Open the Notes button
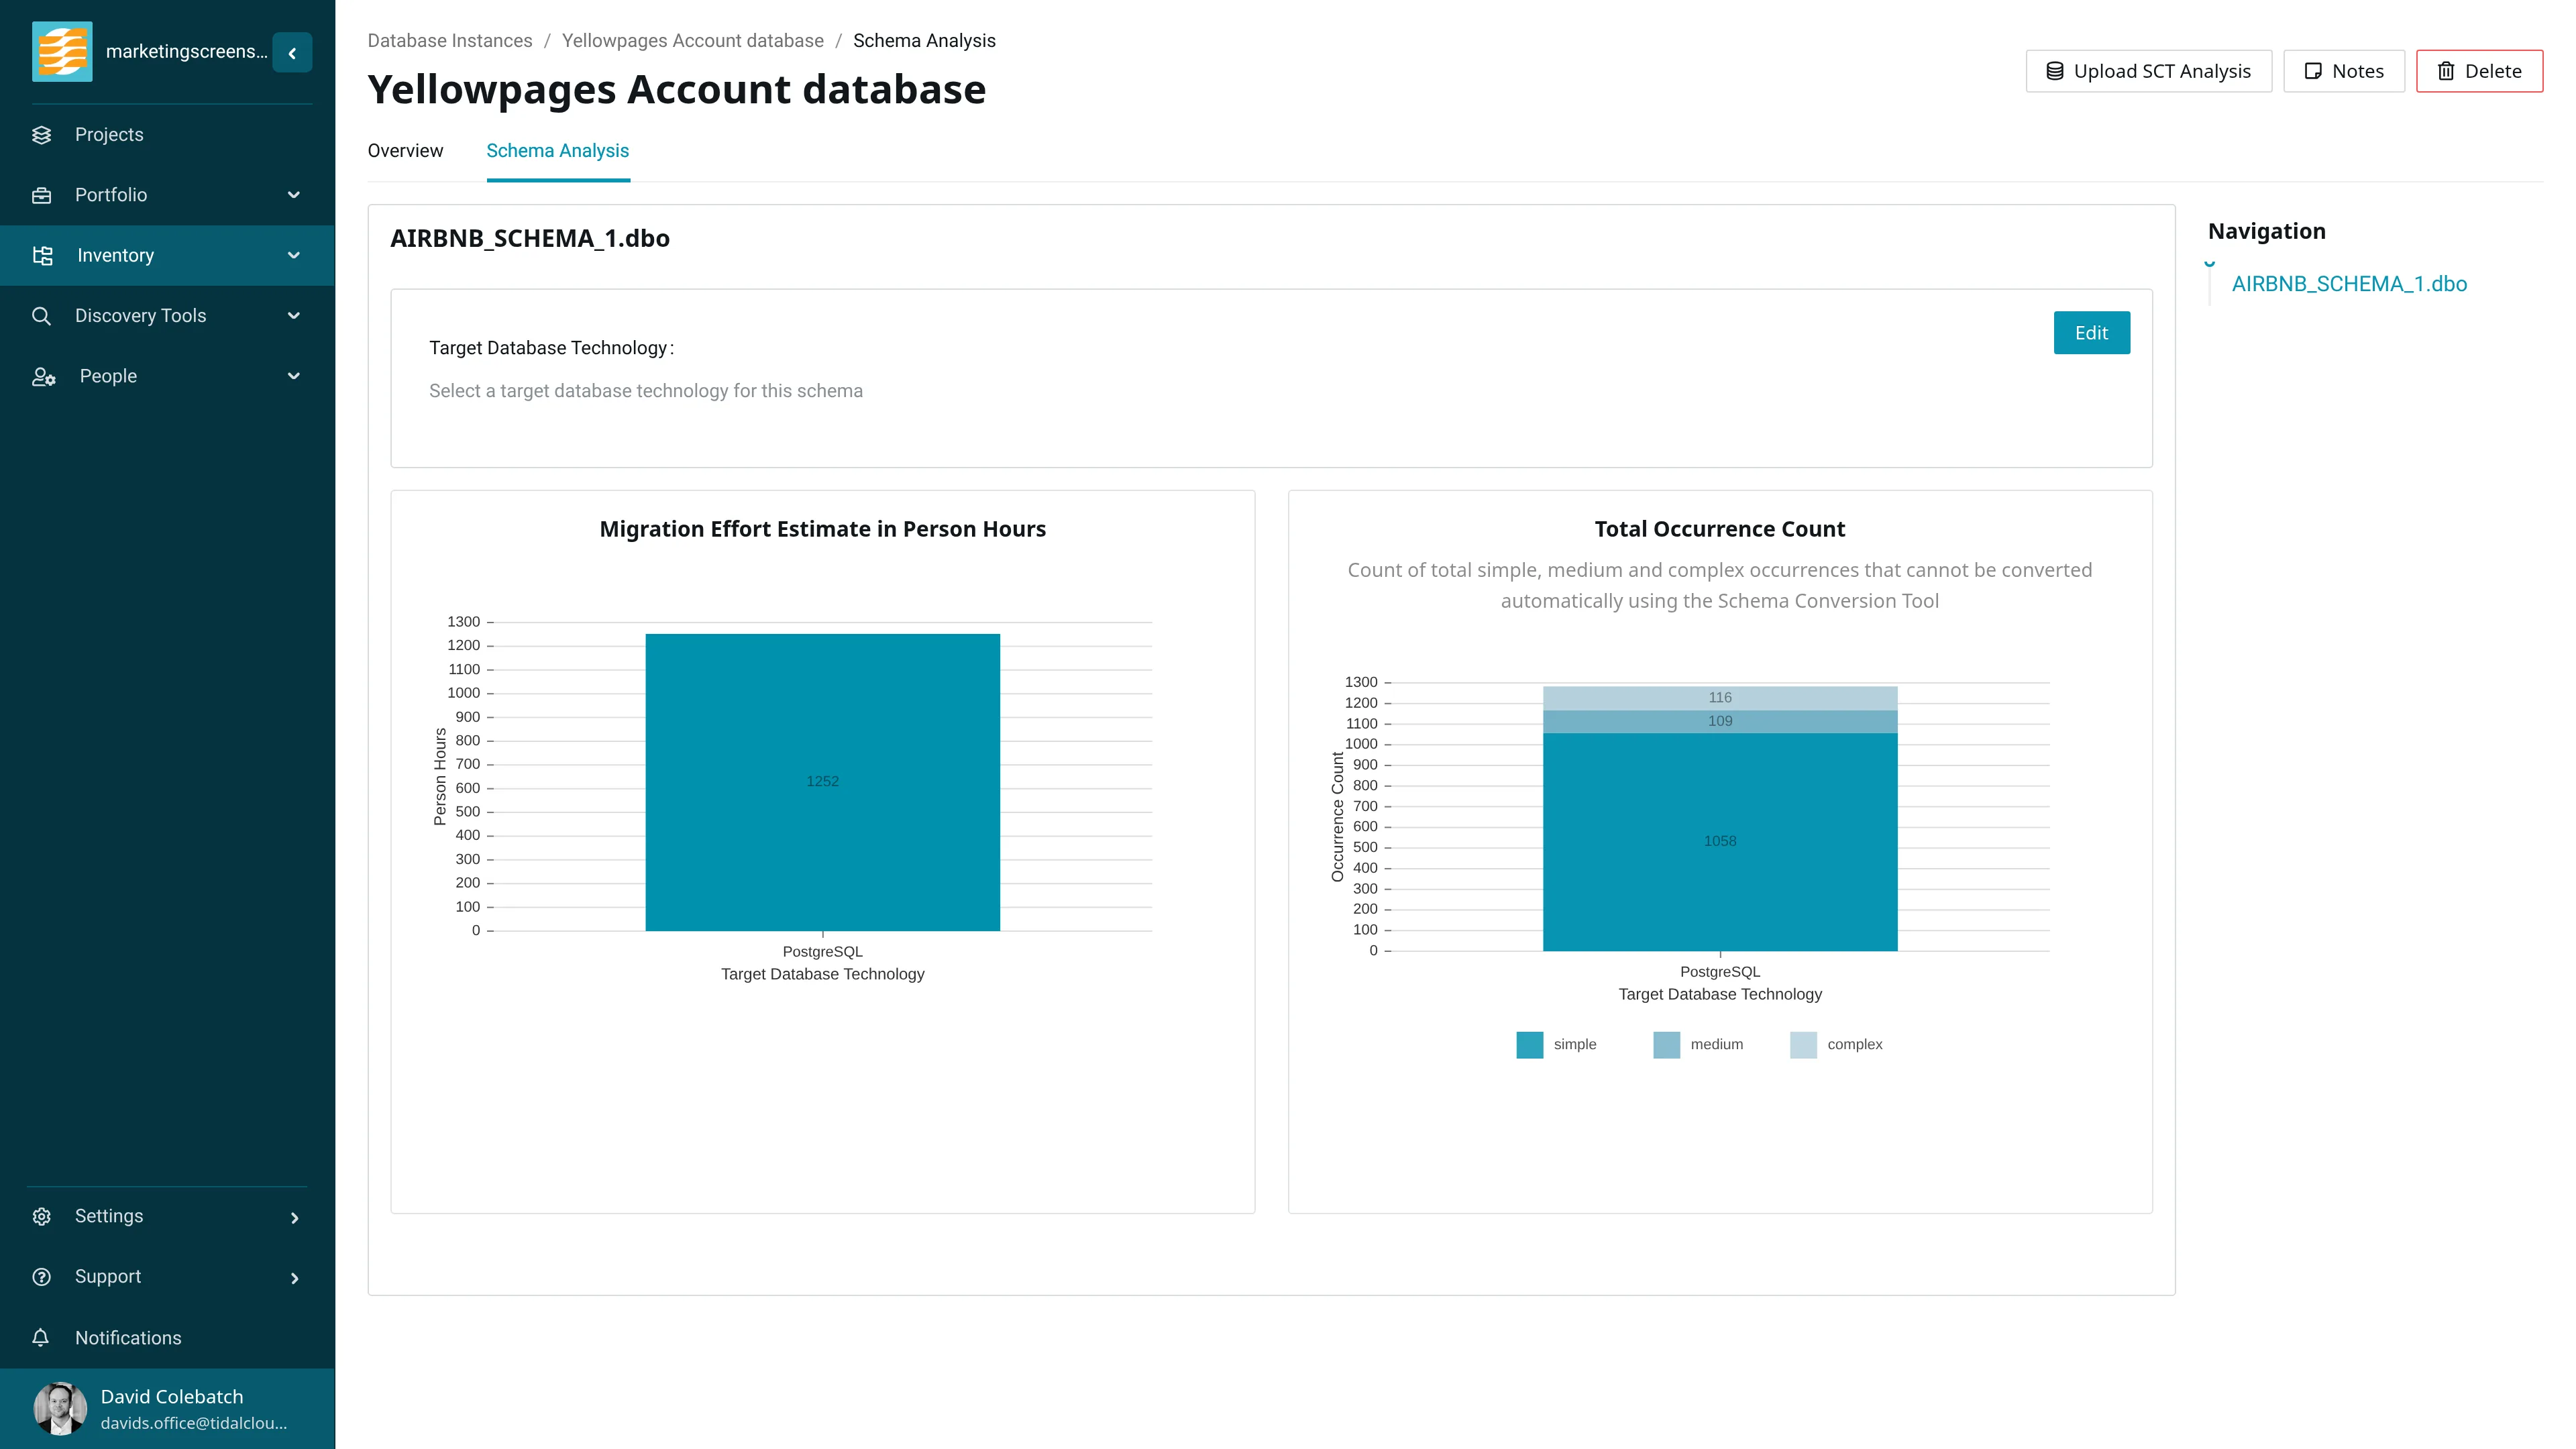2576x1449 pixels. click(2343, 71)
